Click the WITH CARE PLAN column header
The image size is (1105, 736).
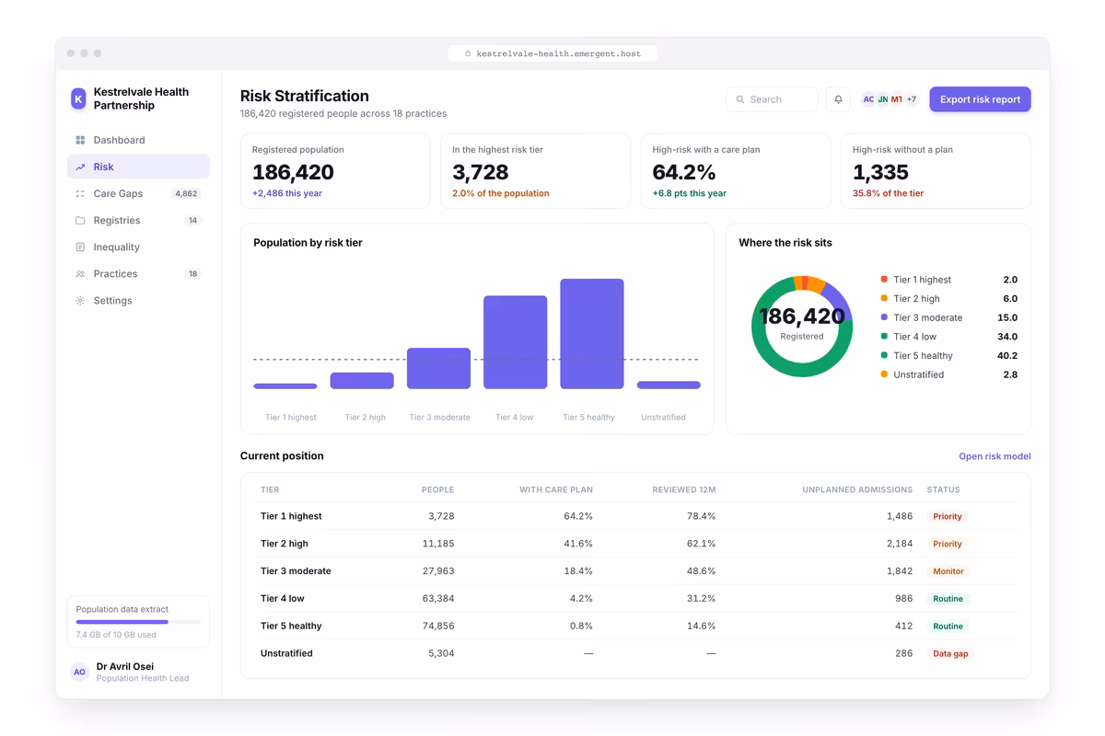click(556, 490)
